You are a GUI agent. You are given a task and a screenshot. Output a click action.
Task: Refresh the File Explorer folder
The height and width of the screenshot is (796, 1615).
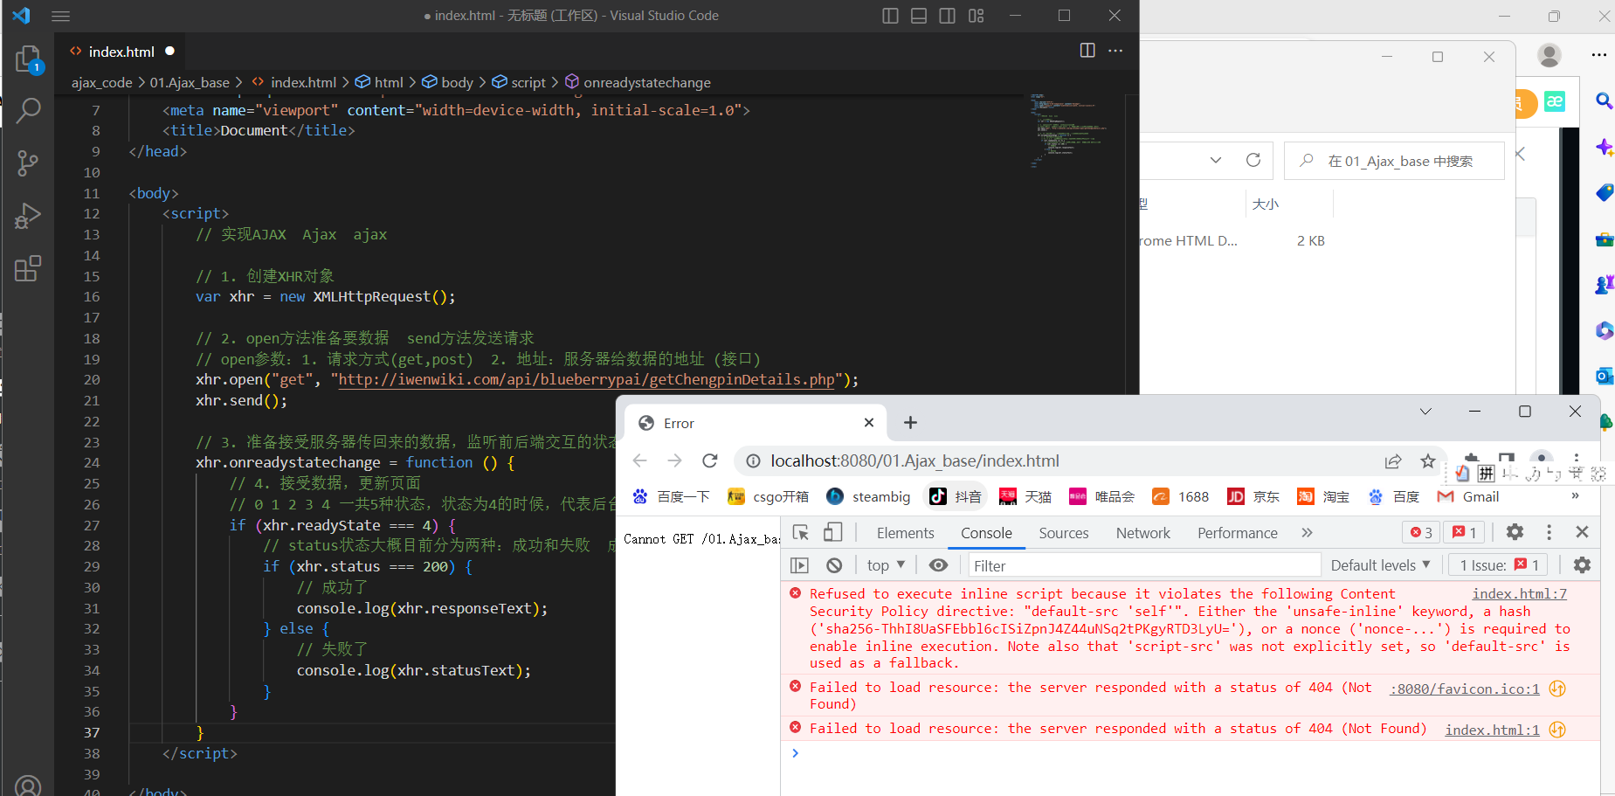tap(1253, 160)
